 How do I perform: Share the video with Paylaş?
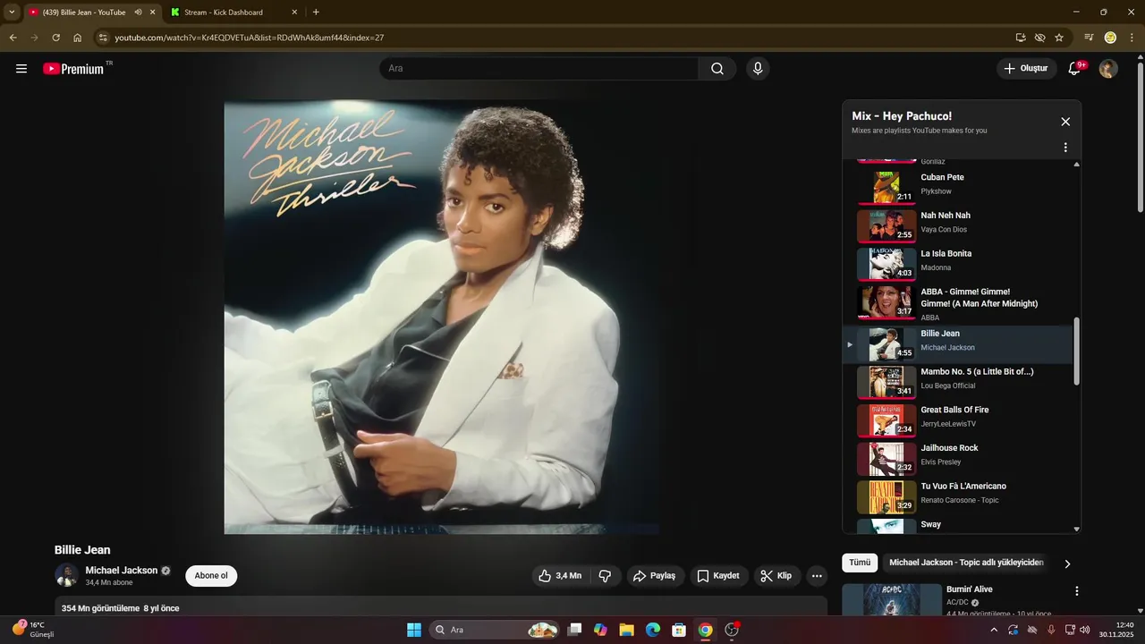(655, 576)
